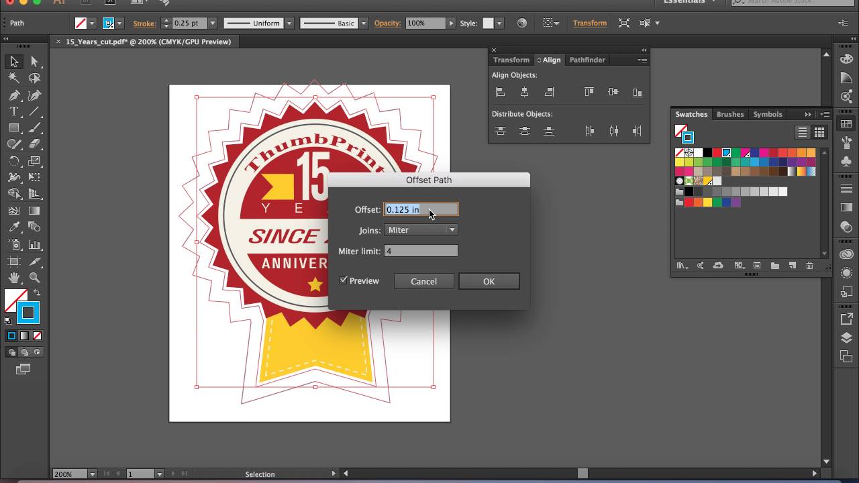Click the Registration swatch with crosshair
Image resolution: width=859 pixels, height=483 pixels.
689,153
